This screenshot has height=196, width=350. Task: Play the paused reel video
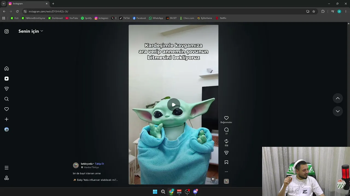coord(174,105)
